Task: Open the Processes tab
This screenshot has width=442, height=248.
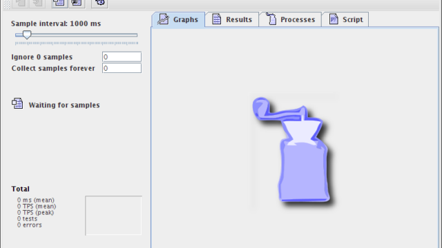Action: [x=290, y=20]
